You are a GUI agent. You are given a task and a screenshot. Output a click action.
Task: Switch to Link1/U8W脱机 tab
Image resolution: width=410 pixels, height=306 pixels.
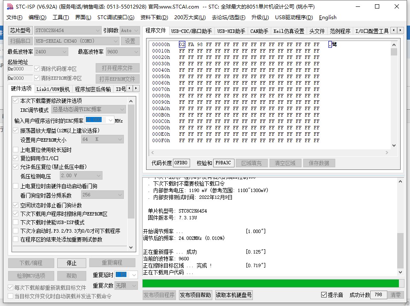coord(53,89)
